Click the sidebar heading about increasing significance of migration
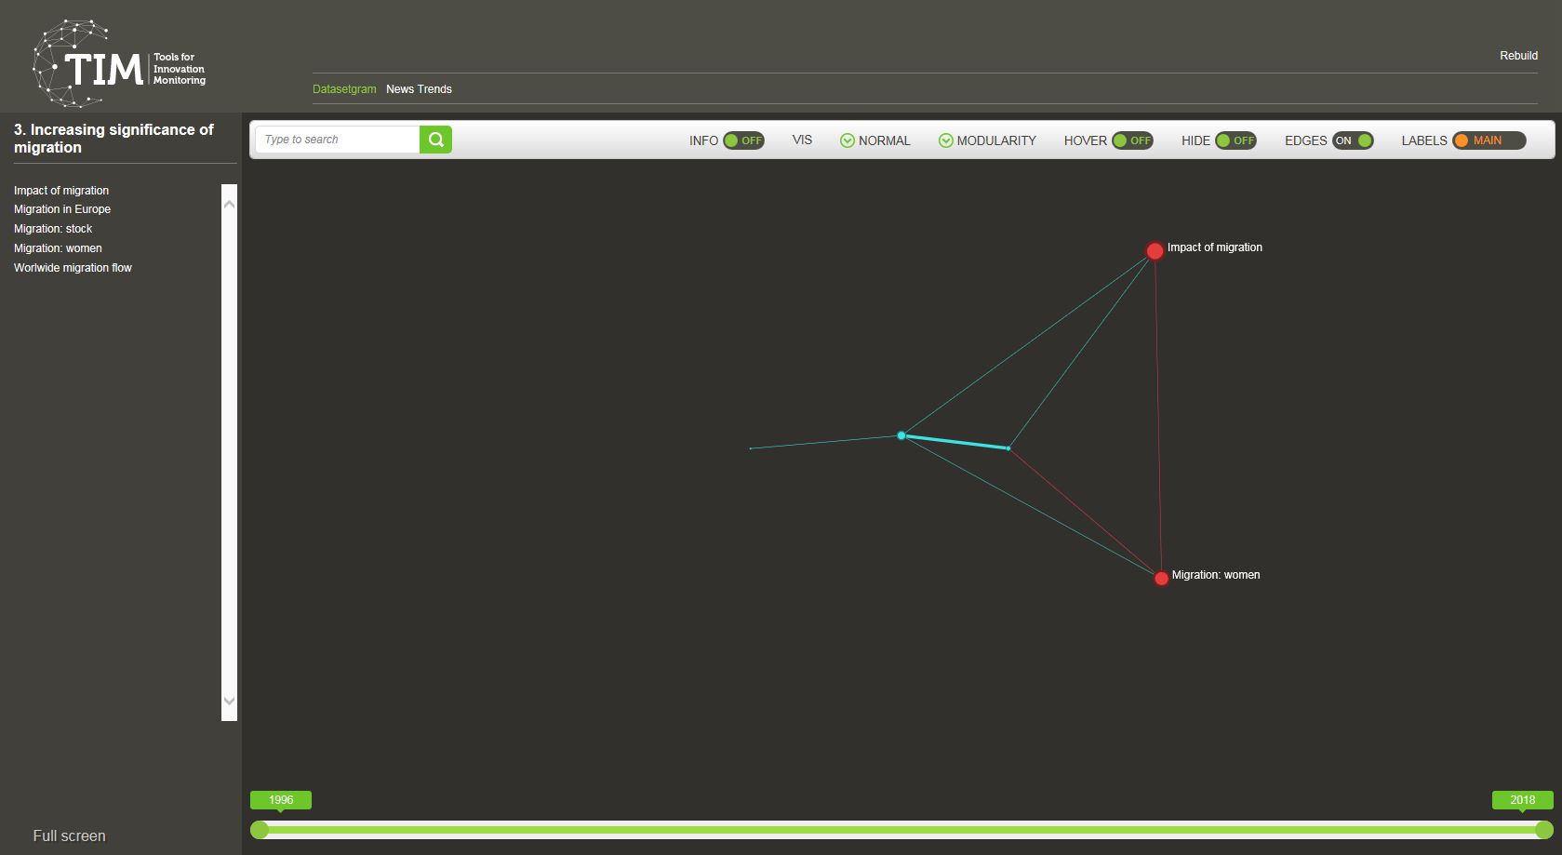This screenshot has height=855, width=1562. pos(113,139)
